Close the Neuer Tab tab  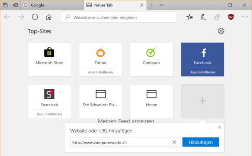[x=142, y=5]
